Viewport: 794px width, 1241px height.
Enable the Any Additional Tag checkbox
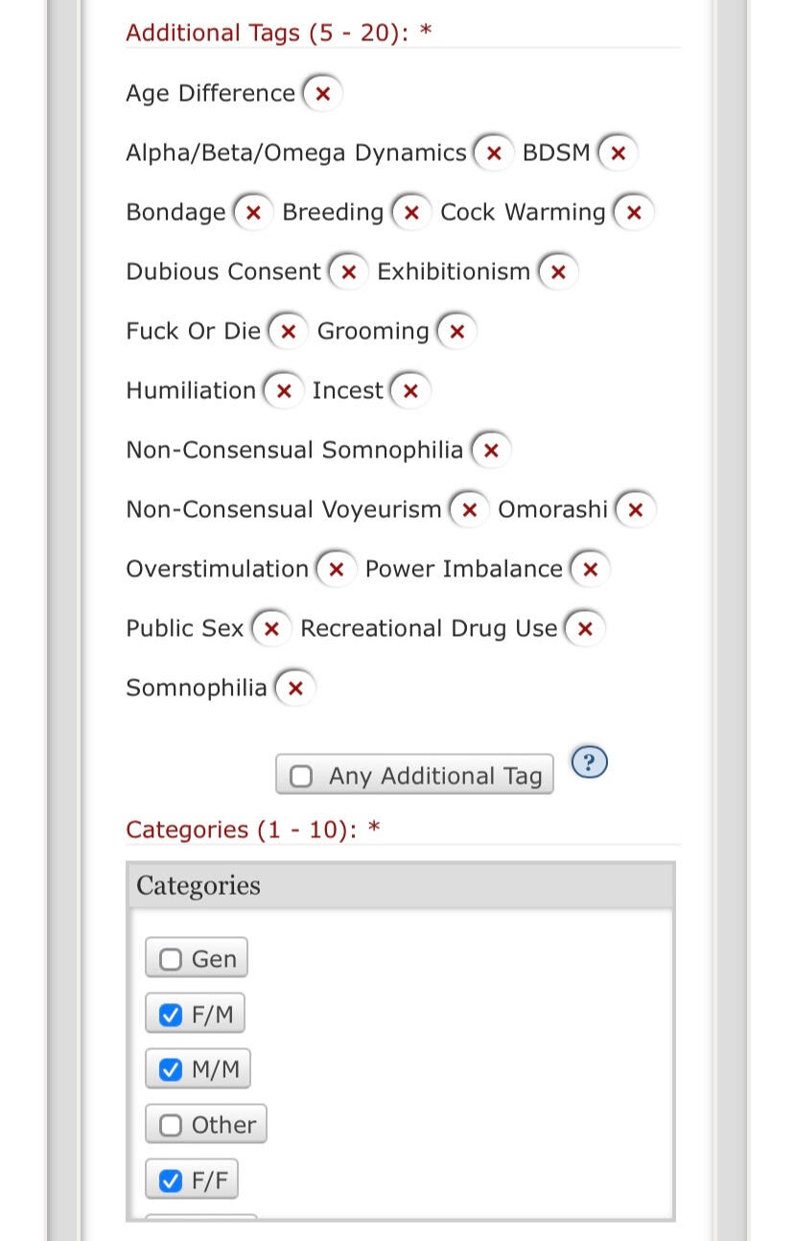(x=301, y=776)
